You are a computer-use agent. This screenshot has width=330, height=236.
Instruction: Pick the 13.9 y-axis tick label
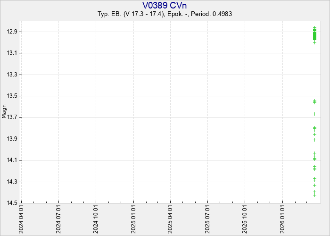[x=11, y=139]
